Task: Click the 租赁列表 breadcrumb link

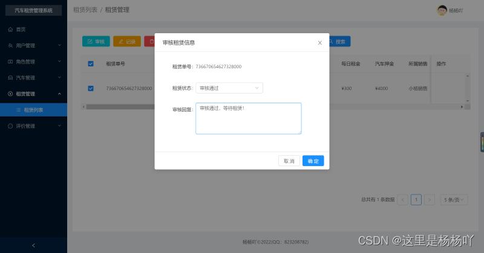Action: 85,10
